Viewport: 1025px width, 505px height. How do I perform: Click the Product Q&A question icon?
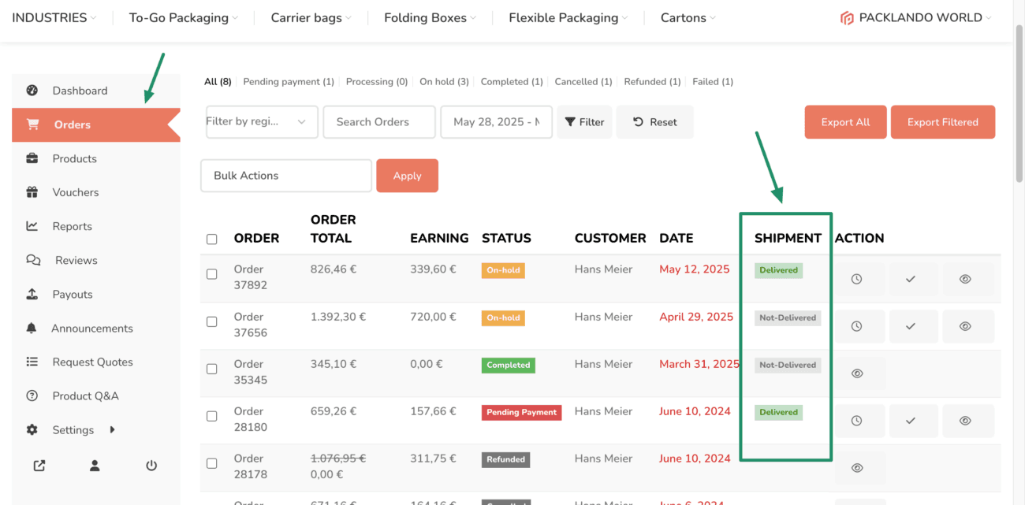coord(32,395)
